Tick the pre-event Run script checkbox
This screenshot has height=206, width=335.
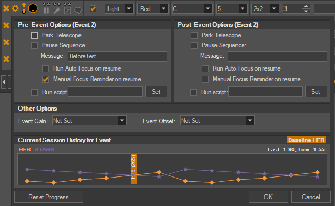tap(34, 92)
